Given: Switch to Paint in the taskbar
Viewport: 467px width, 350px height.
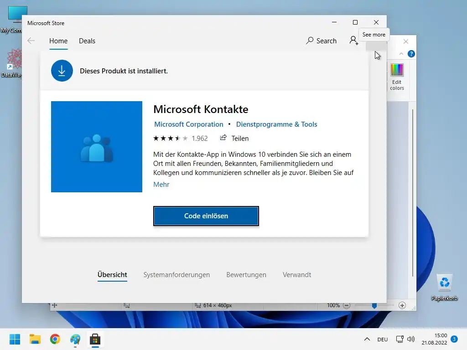Looking at the screenshot, I should pyautogui.click(x=75, y=339).
